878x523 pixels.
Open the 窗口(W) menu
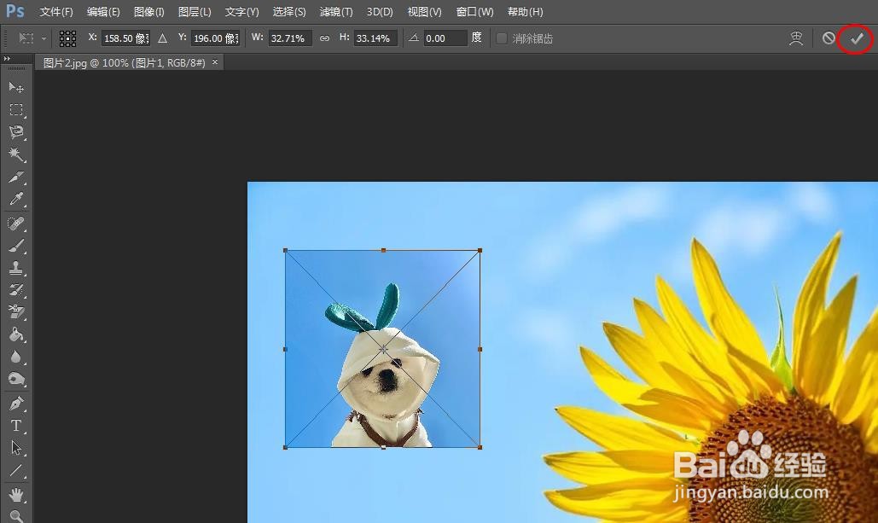[474, 12]
